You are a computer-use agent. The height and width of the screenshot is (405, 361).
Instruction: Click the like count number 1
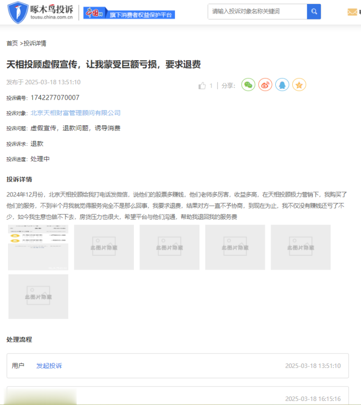click(x=211, y=86)
